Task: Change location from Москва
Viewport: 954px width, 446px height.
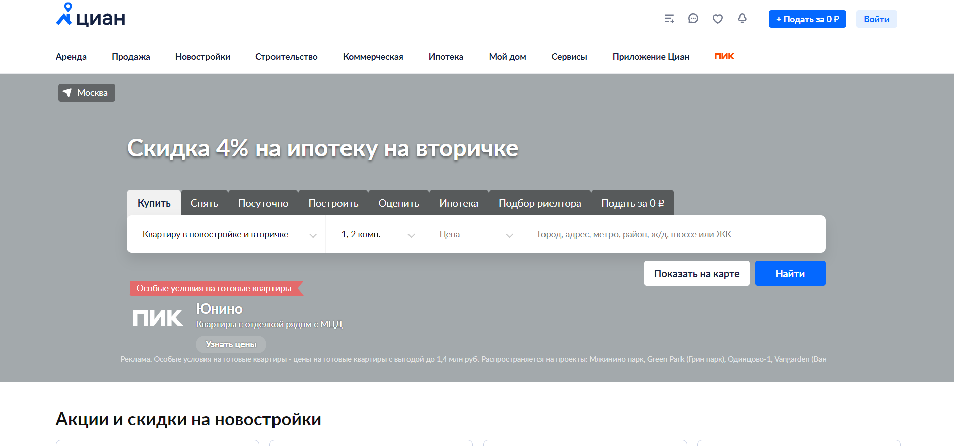Action: pos(87,93)
